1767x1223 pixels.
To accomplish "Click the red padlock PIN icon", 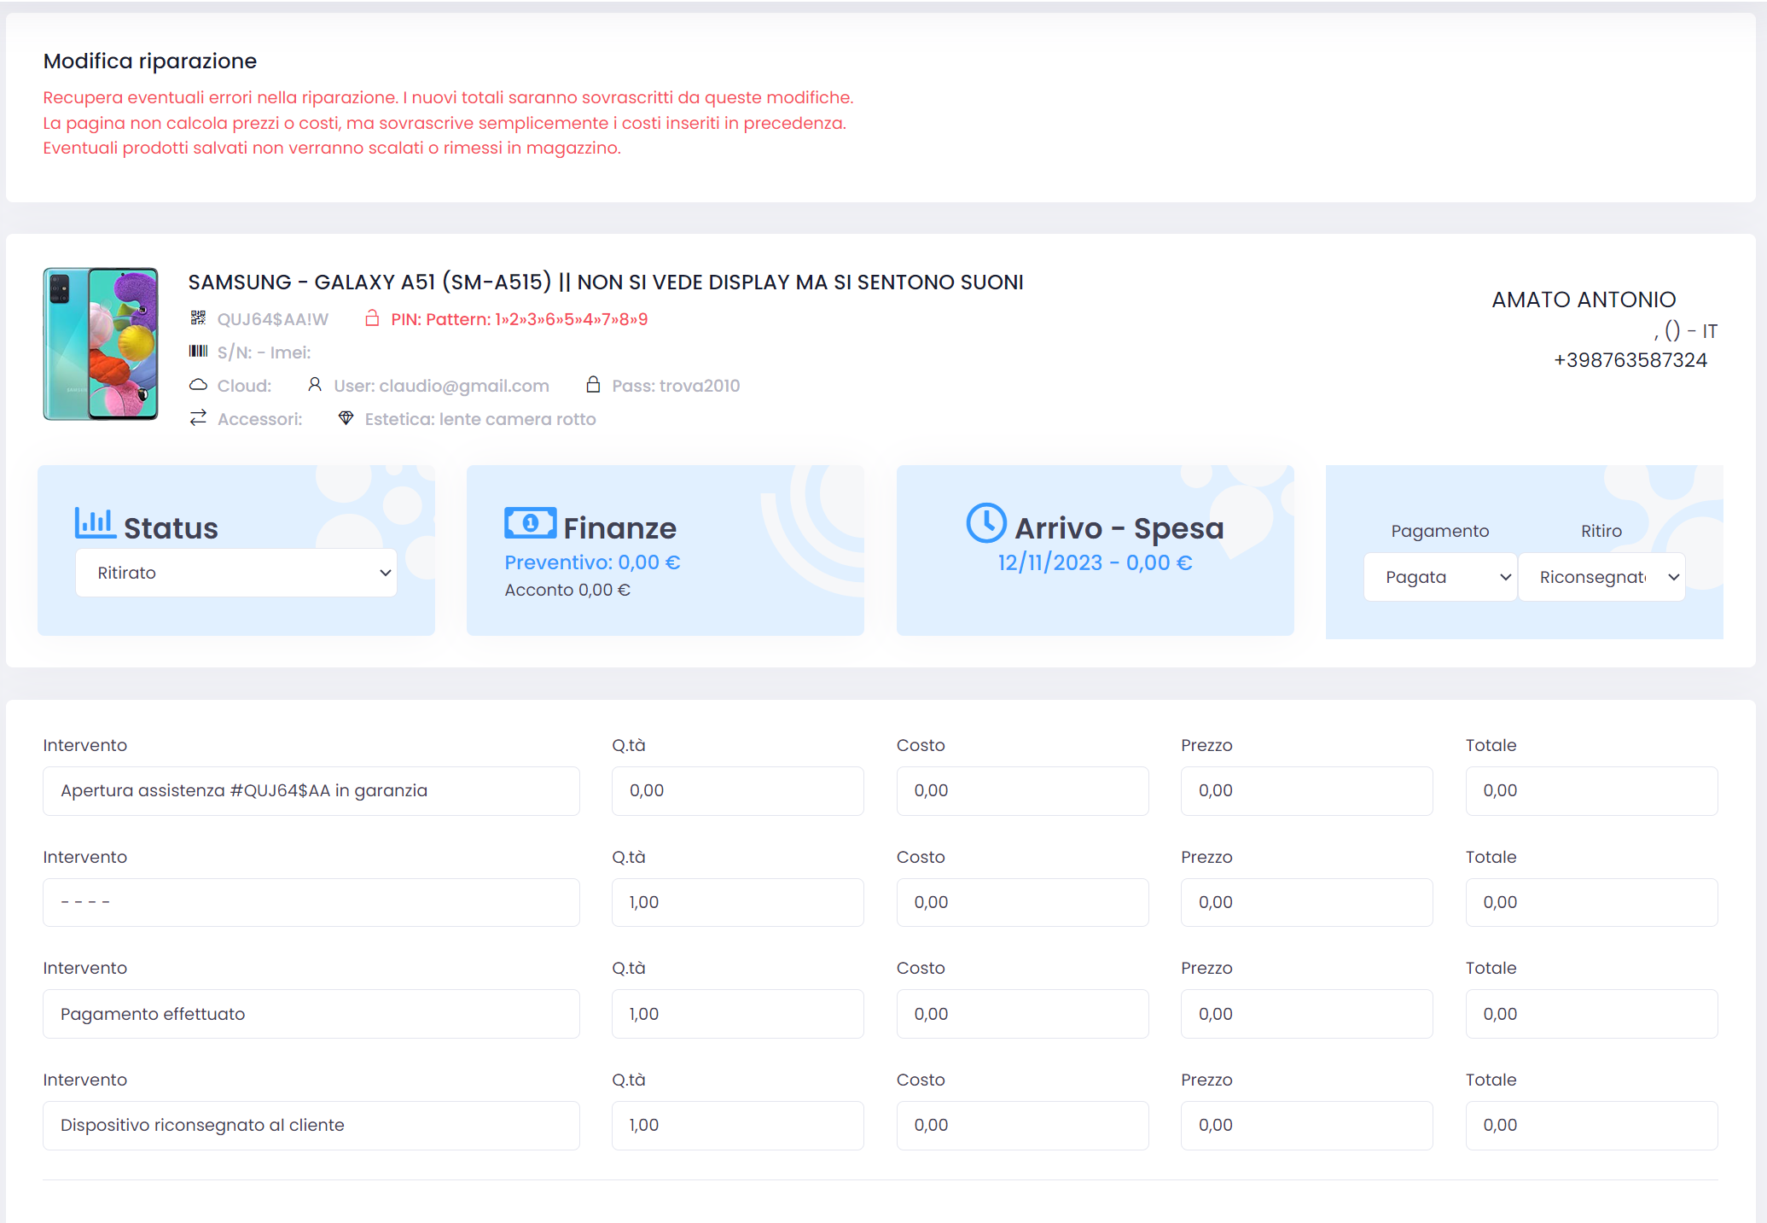I will (372, 318).
